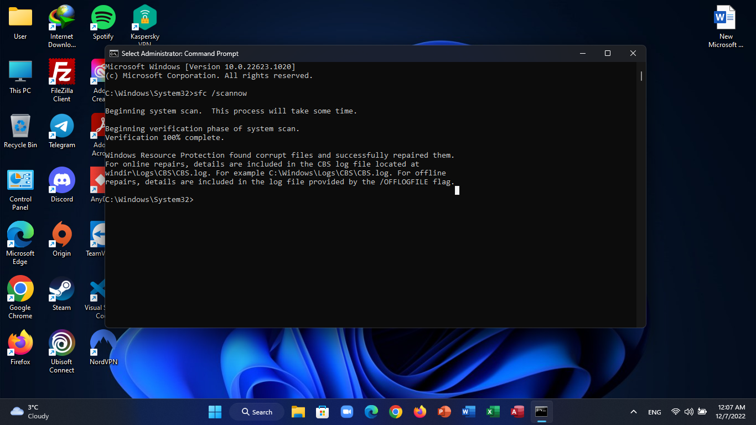This screenshot has height=425, width=756.
Task: Click the 'Beginning verification phase of system scan.' line
Action: click(x=203, y=129)
